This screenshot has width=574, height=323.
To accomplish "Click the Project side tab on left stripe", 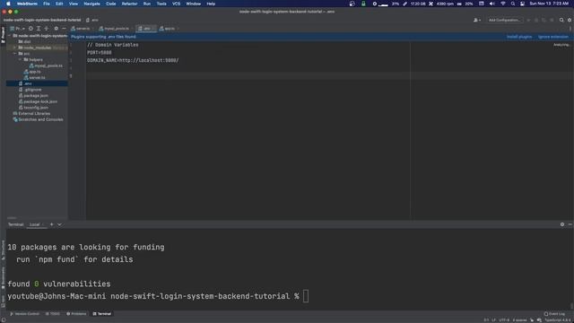I will (x=3, y=35).
